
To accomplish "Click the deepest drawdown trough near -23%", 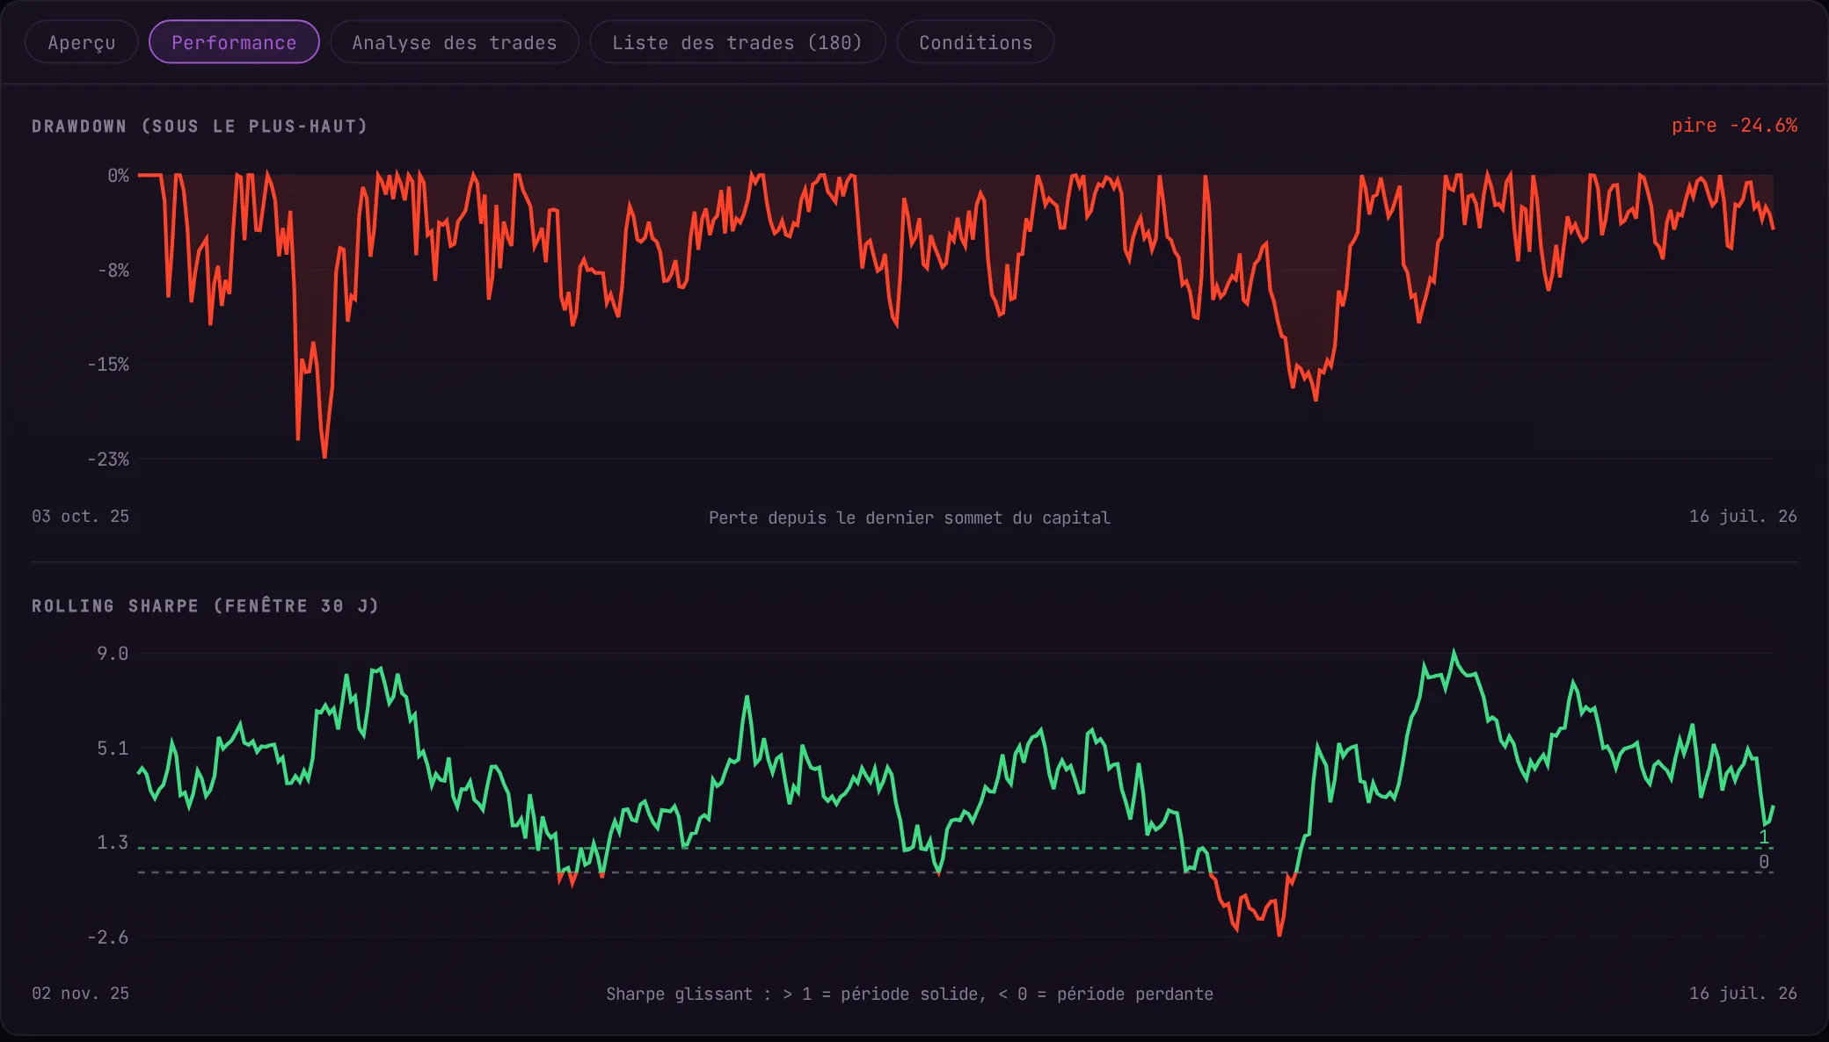I will pos(324,456).
